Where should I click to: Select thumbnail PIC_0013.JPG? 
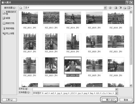[x=51, y=18]
